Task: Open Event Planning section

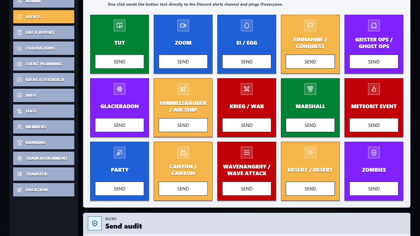Action: pyautogui.click(x=44, y=64)
